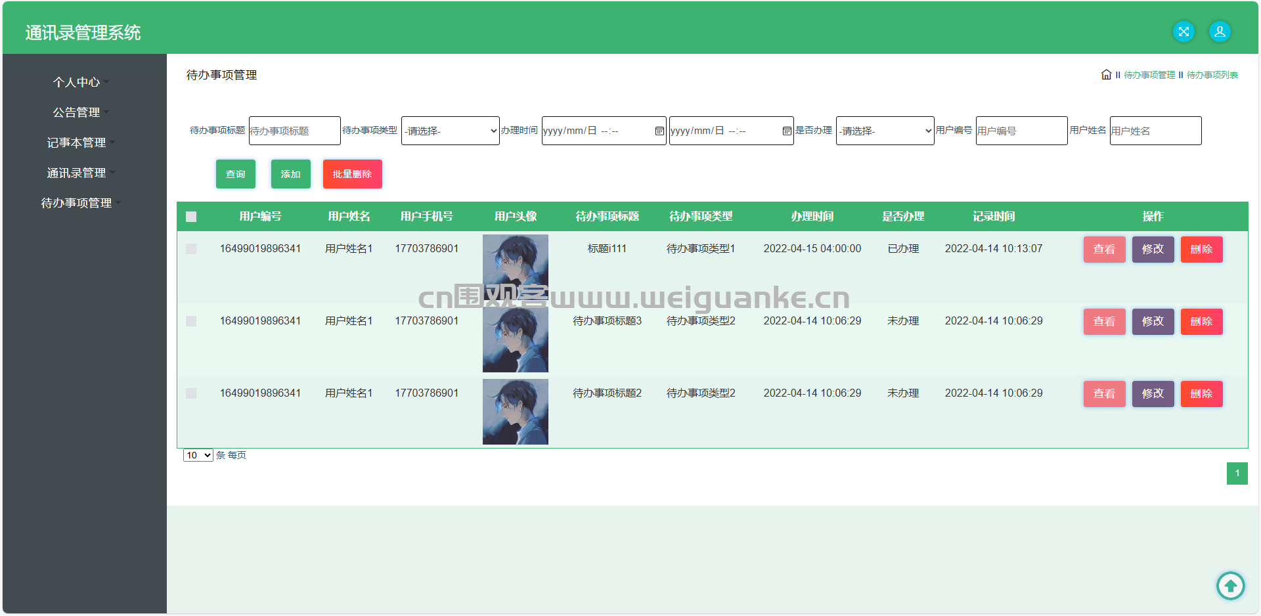Image resolution: width=1261 pixels, height=616 pixels.
Task: Click the 已办理 status cell
Action: [x=903, y=249]
